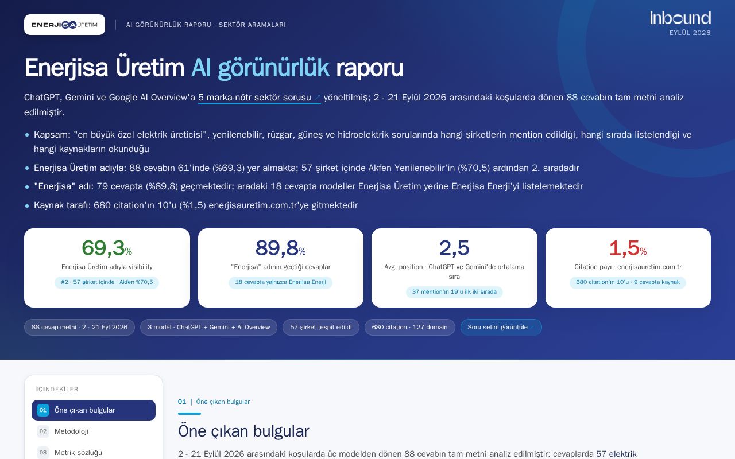Click the "Öne çıkan bulgular" section heading
This screenshot has width=735, height=459.
coord(243,431)
